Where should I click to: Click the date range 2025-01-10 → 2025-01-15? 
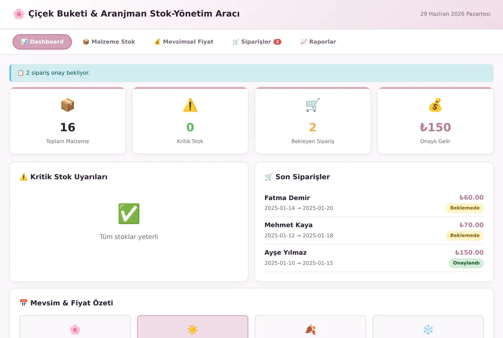tap(299, 263)
